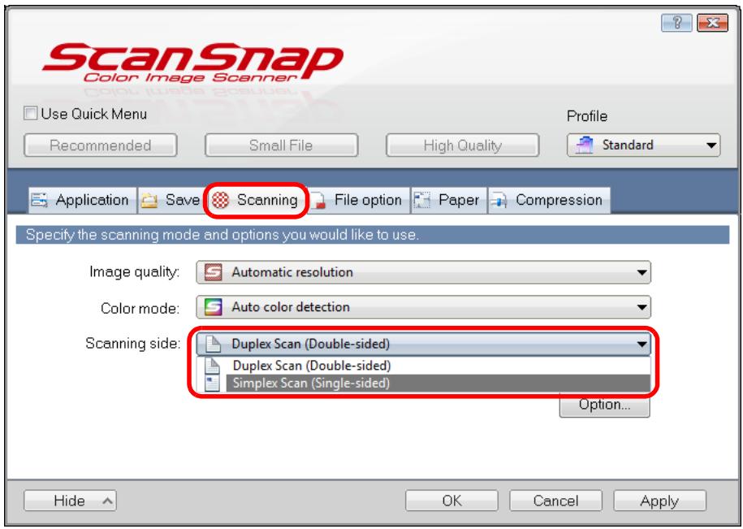Viewport: 743px width, 529px height.
Task: Click the Color mode label
Action: pos(140,308)
